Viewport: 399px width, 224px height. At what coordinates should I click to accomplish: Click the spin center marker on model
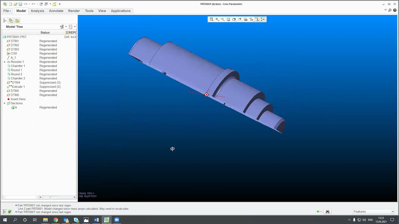[x=207, y=95]
